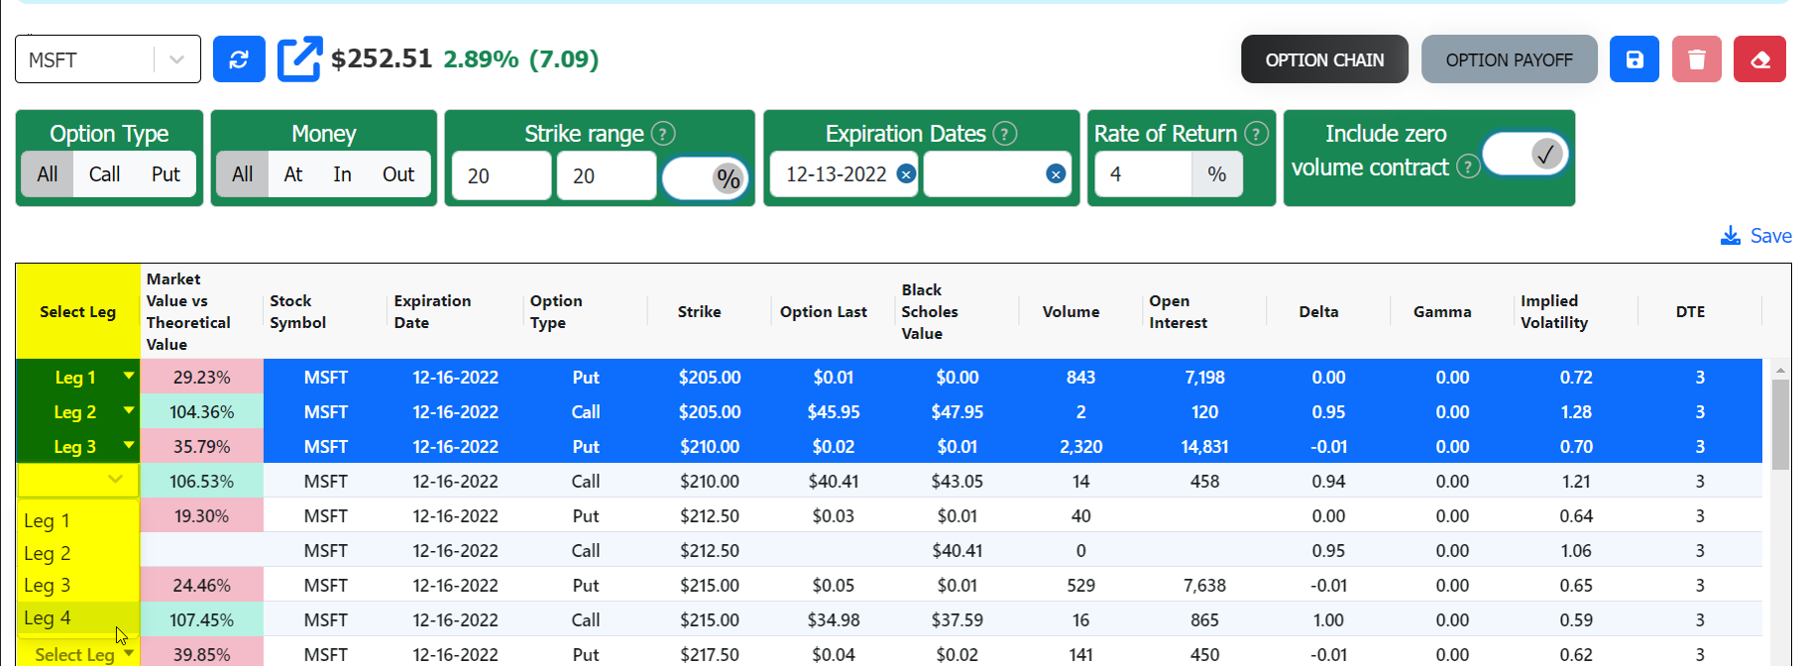Image resolution: width=1806 pixels, height=666 pixels.
Task: Sort by Implied Volatility column header
Action: coord(1554,311)
